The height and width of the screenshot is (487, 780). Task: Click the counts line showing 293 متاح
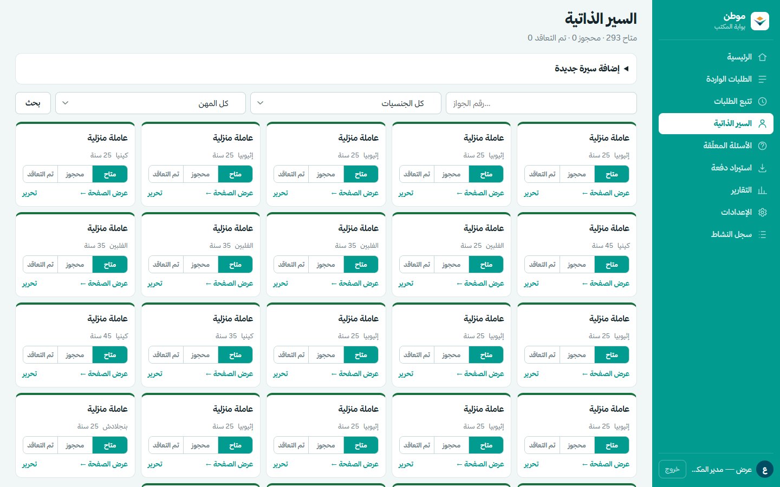pyautogui.click(x=582, y=38)
